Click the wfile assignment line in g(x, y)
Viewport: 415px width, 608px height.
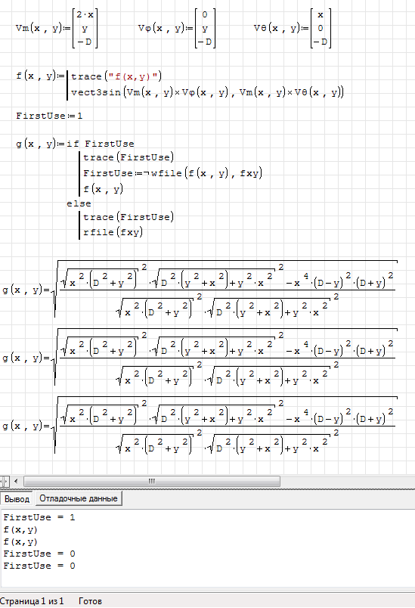[173, 173]
